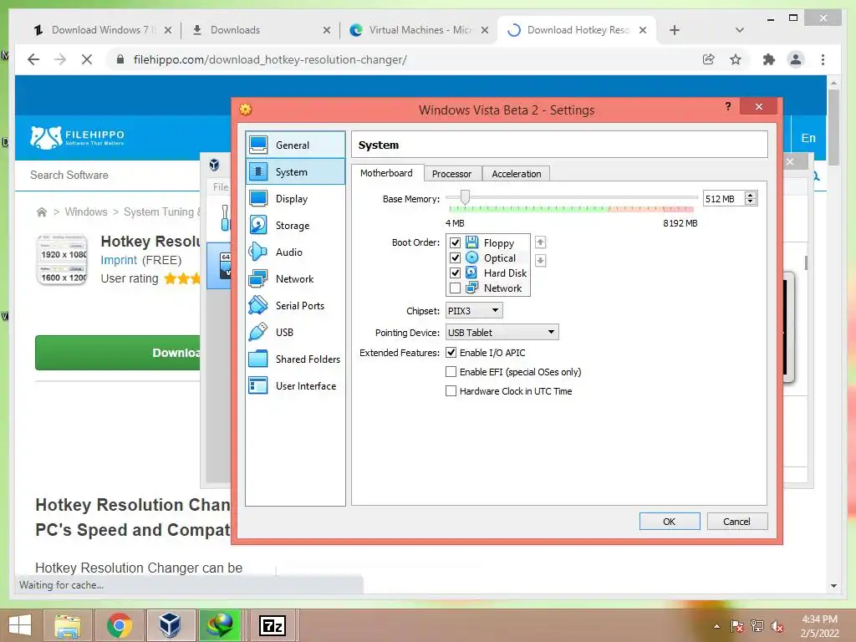The width and height of the screenshot is (856, 642).
Task: Show hidden system tray icons
Action: 716,626
